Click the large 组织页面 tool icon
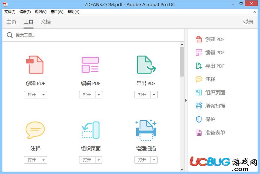The width and height of the screenshot is (260, 174). coord(91,130)
